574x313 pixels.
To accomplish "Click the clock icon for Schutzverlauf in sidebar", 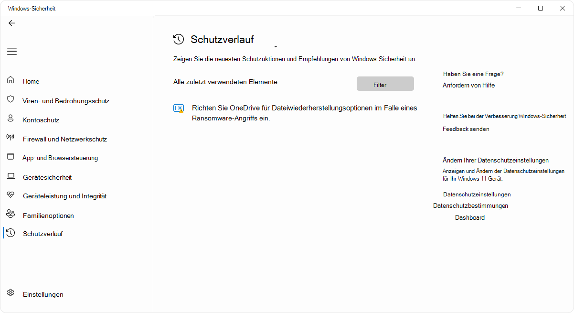I will click(x=11, y=233).
